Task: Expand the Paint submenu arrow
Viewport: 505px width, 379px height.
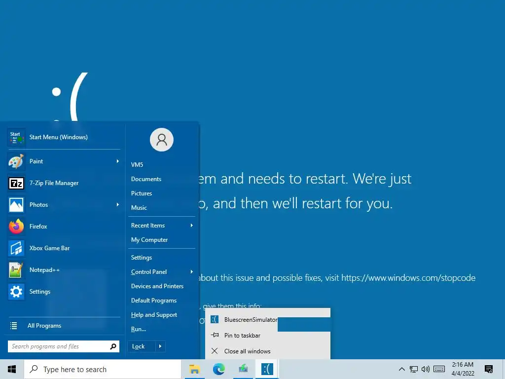Action: pyautogui.click(x=117, y=161)
